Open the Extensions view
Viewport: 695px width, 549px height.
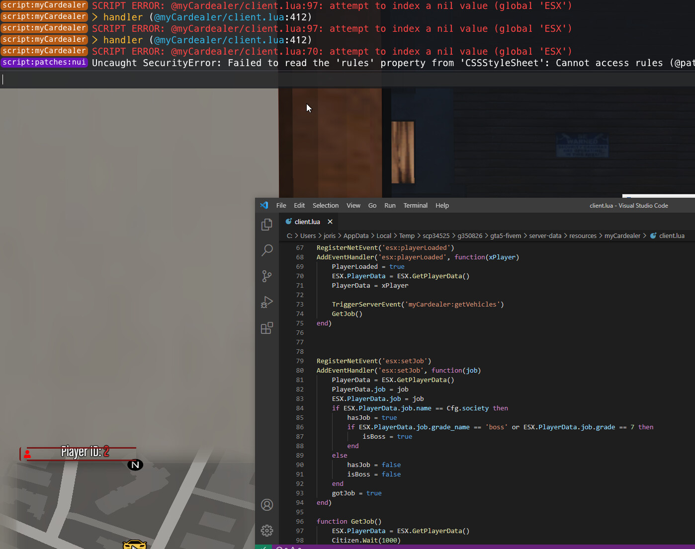tap(267, 328)
